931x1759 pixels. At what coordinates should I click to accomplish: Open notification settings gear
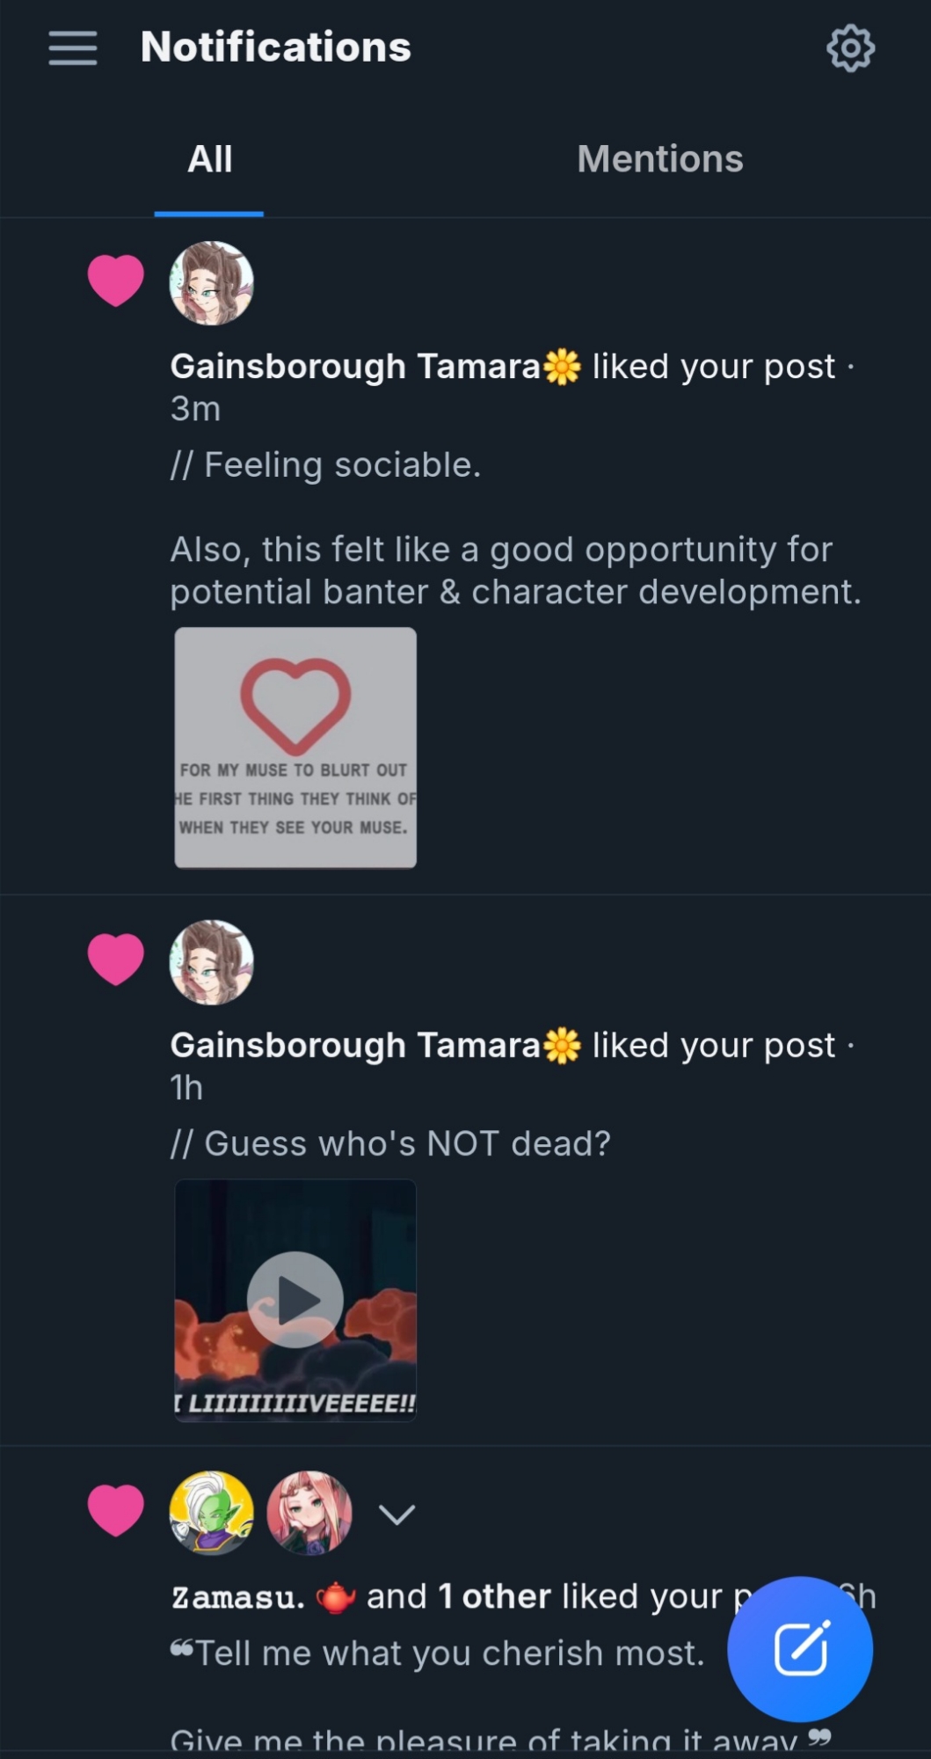coord(850,48)
